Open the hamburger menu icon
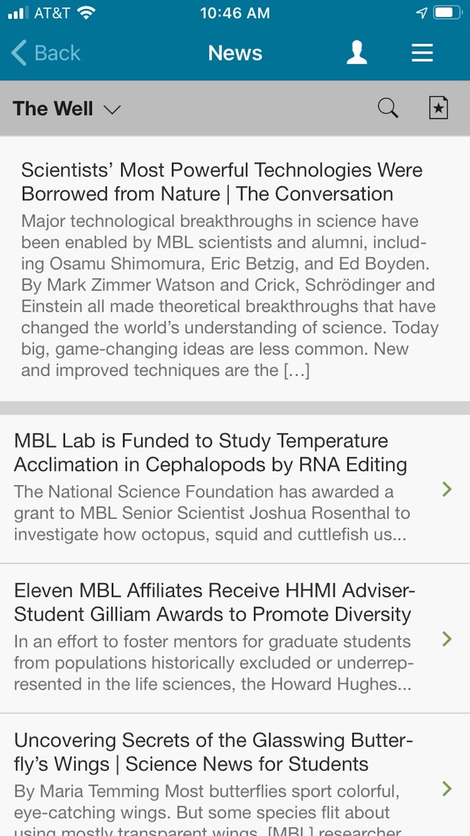This screenshot has width=470, height=836. click(x=422, y=53)
